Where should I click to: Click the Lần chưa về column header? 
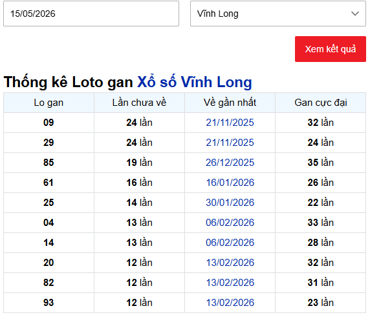[x=139, y=103]
